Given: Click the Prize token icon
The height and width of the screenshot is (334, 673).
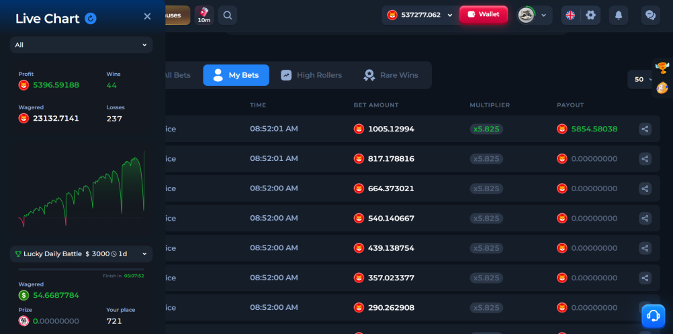Looking at the screenshot, I should (24, 321).
